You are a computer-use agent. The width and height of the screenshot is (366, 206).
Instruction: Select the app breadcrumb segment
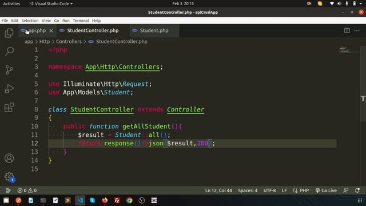click(x=29, y=42)
